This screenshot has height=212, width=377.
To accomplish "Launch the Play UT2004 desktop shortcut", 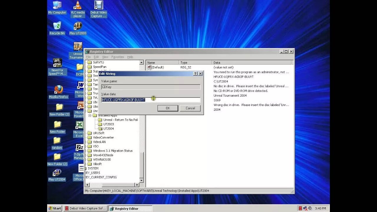I will [x=57, y=175].
